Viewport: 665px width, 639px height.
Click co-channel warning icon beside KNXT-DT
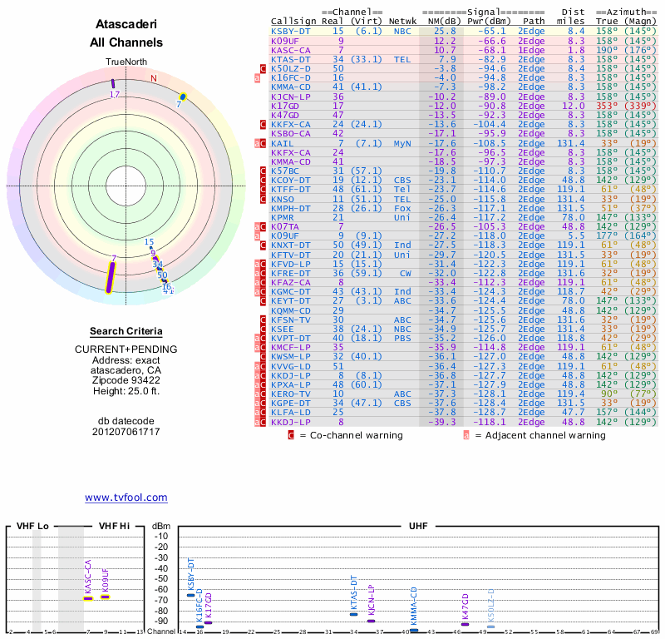point(264,245)
